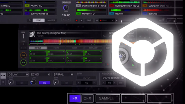185x104 pixels.
Task: Open the FX panel three-dots menu
Action: click(3, 76)
